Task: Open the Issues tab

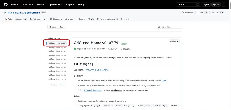Action: point(21,19)
